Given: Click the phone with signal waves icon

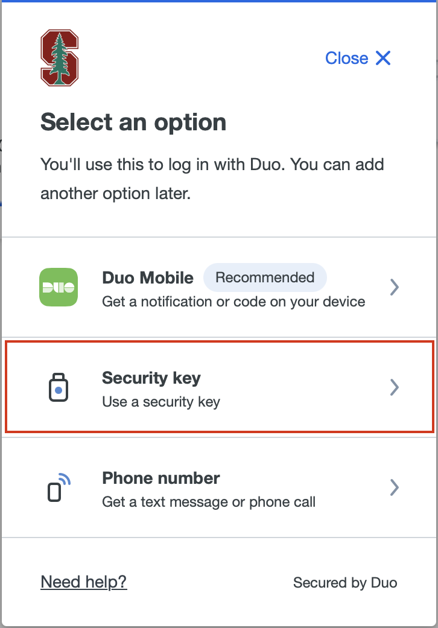Looking at the screenshot, I should 59,487.
